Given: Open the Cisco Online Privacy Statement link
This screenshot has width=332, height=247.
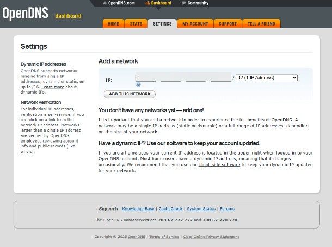Looking at the screenshot, I should [211, 237].
